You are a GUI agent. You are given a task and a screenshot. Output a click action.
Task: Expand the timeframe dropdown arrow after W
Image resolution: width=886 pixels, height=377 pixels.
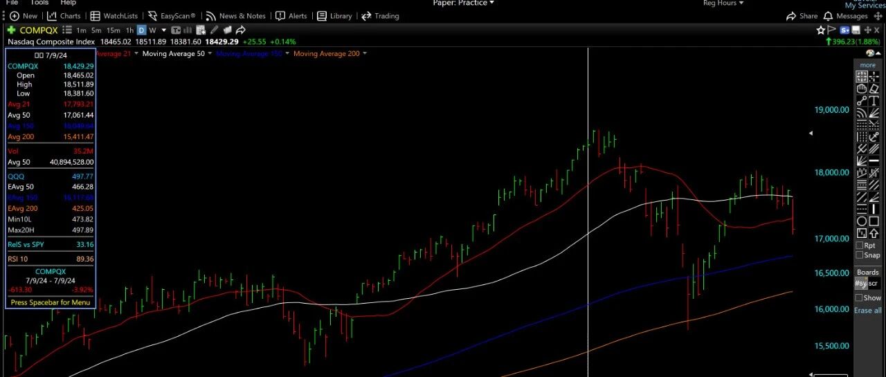pyautogui.click(x=164, y=30)
